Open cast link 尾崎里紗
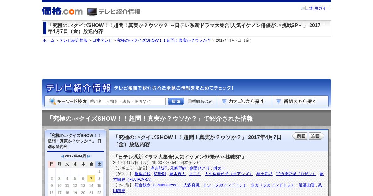This screenshot has width=373, height=196. tap(178, 168)
